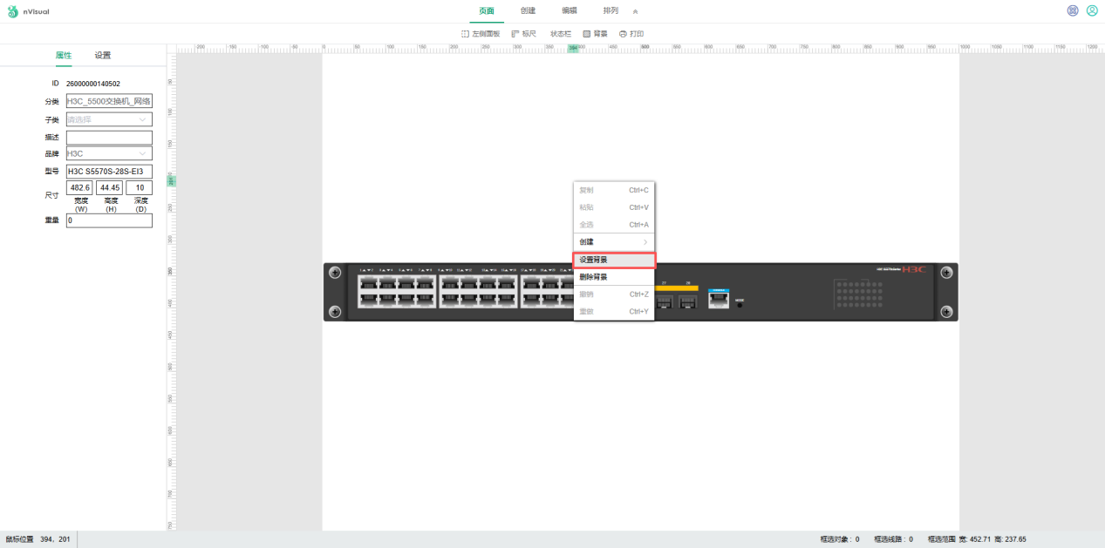1105x548 pixels.
Task: Click the 框选范围 dimensions in status bar
Action: point(977,539)
